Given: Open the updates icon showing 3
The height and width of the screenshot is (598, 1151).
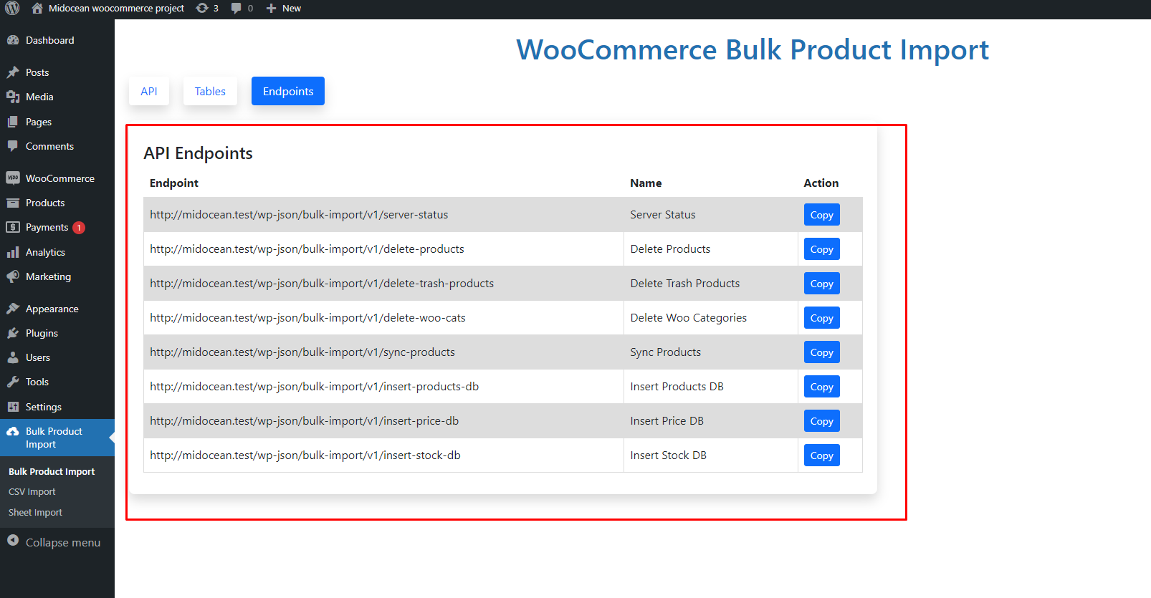Looking at the screenshot, I should click(202, 8).
